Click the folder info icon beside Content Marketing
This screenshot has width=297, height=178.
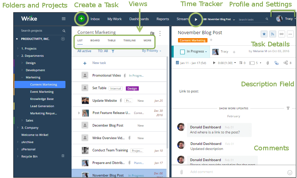[x=152, y=33]
